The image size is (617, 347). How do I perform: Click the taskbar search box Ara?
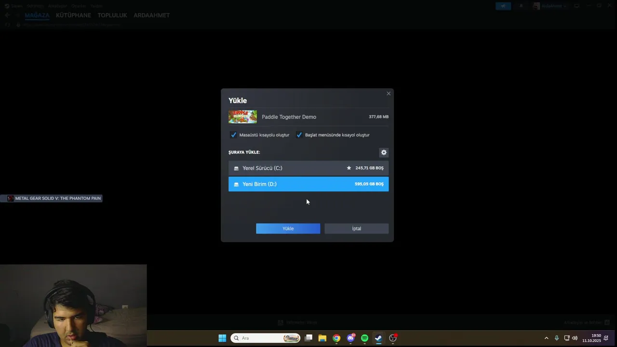click(265, 338)
